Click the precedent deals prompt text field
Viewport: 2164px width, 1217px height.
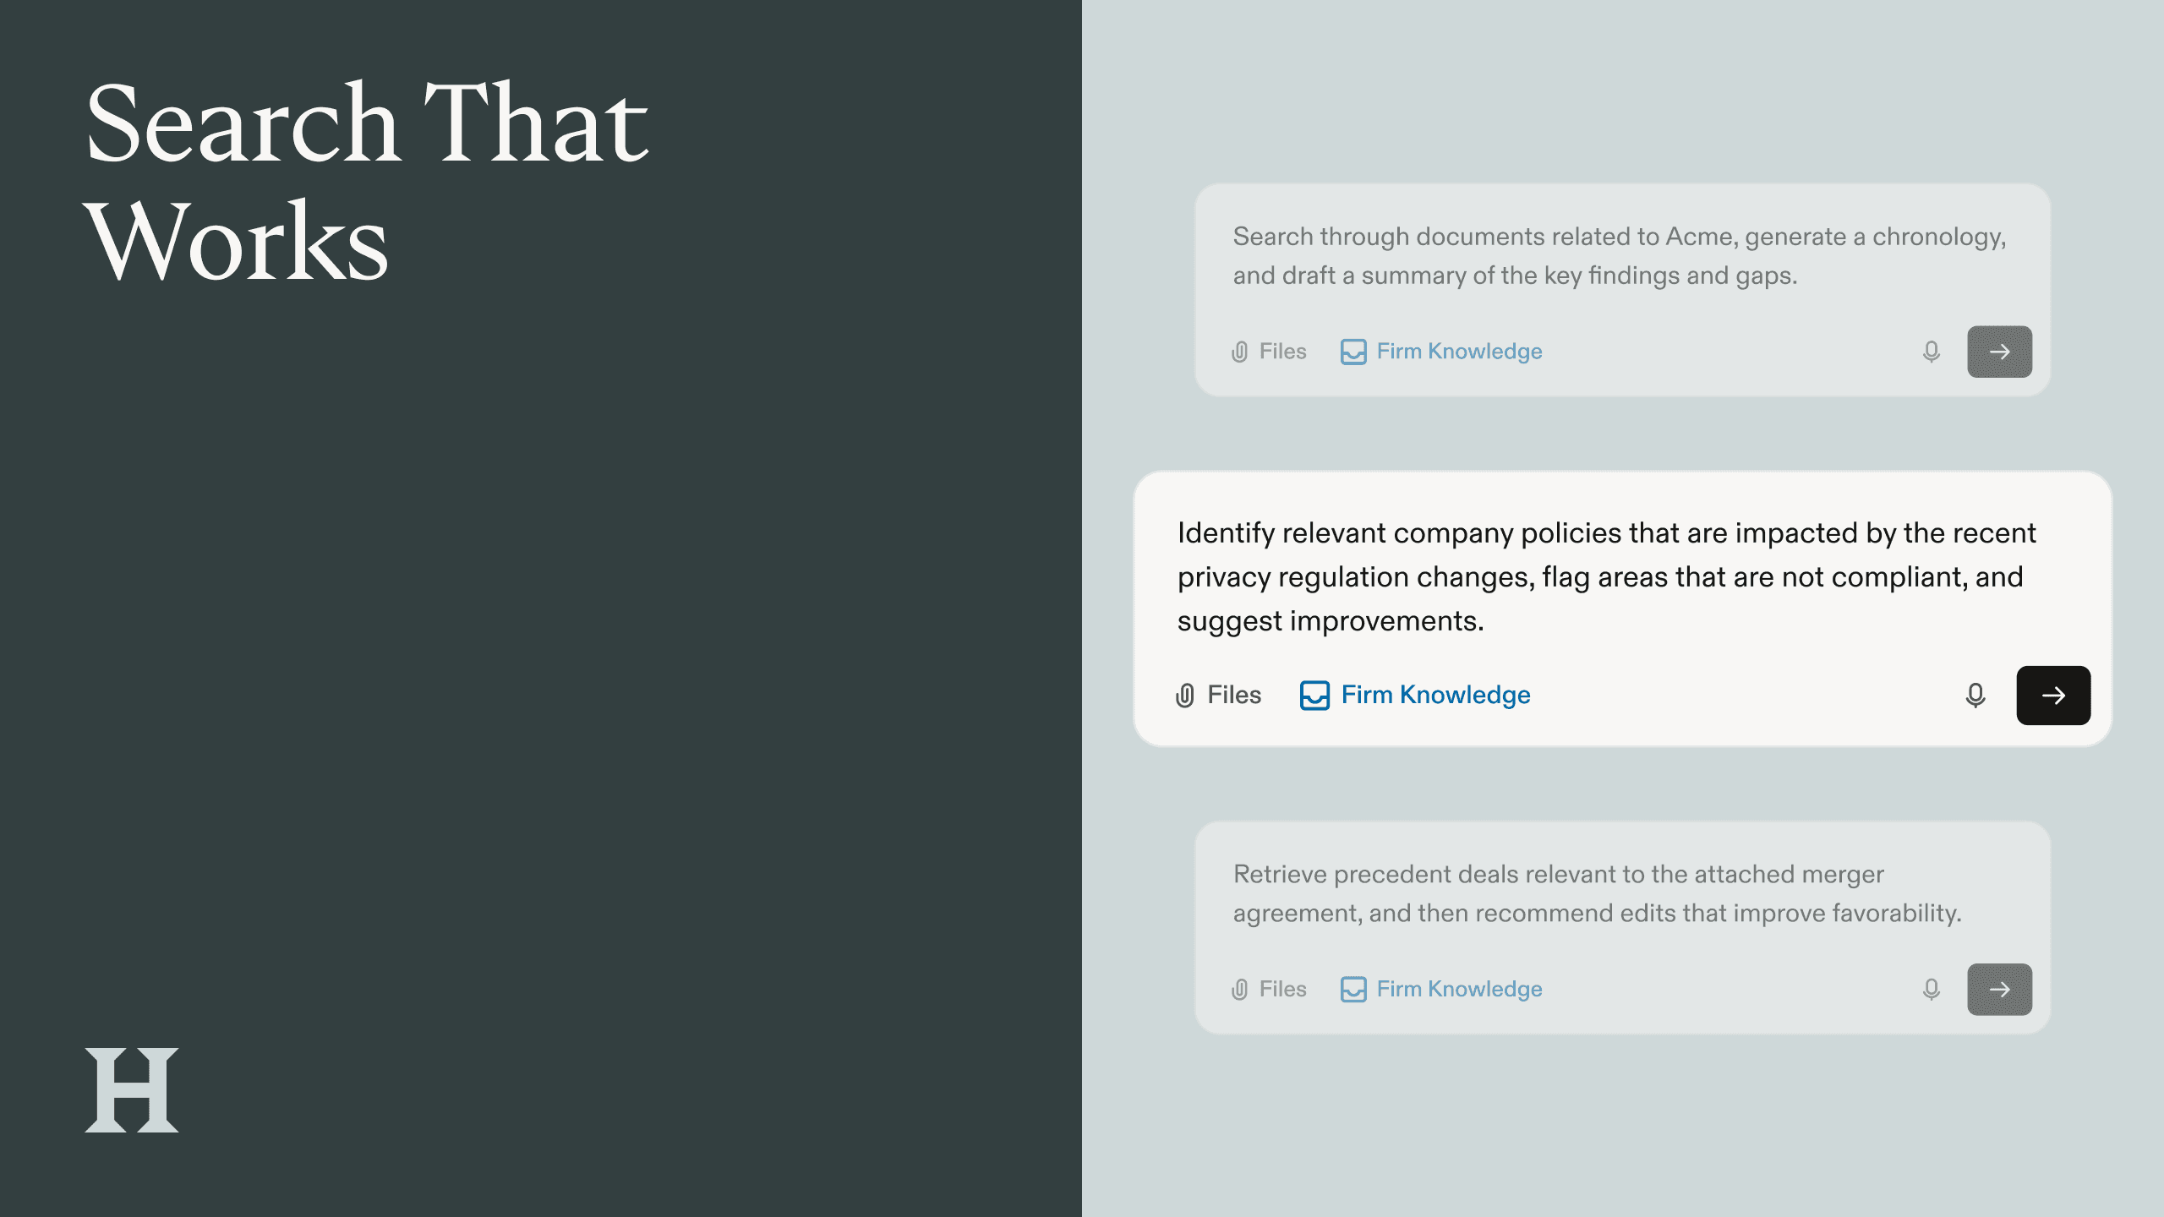1596,893
